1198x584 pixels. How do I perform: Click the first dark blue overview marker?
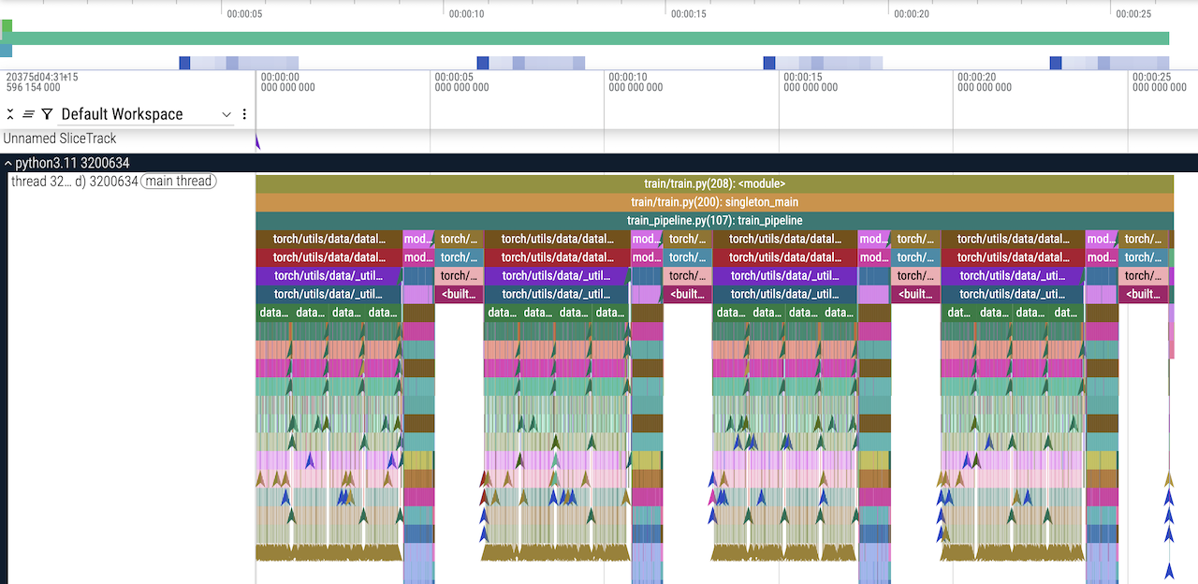[x=184, y=63]
